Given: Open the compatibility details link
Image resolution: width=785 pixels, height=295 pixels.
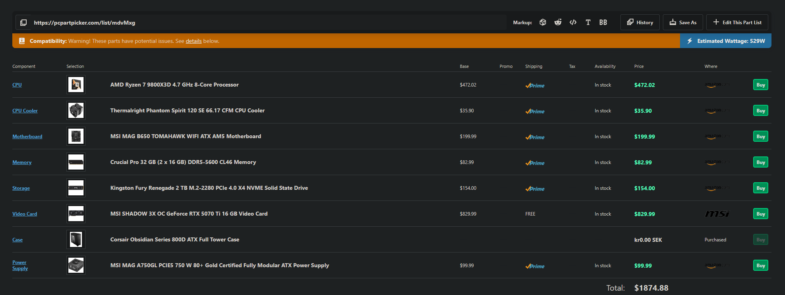Looking at the screenshot, I should (194, 41).
